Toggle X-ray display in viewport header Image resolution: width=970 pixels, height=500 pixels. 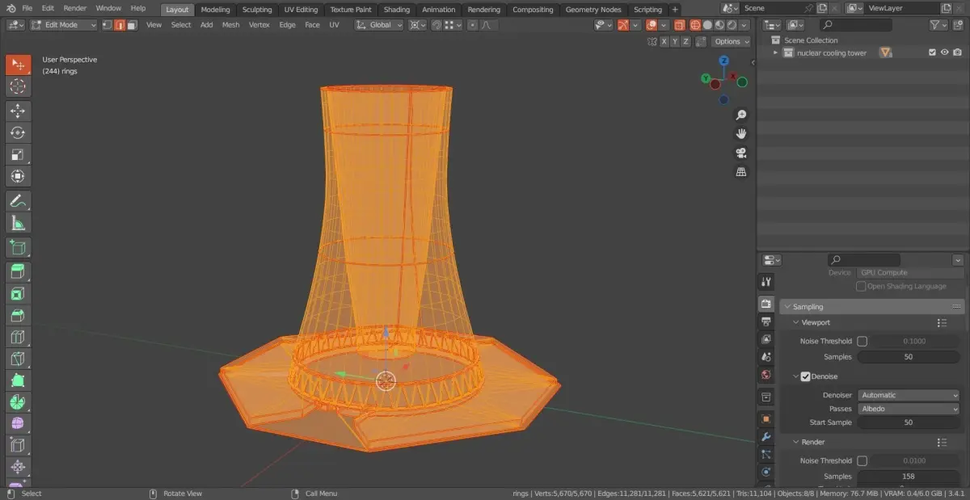(x=680, y=25)
